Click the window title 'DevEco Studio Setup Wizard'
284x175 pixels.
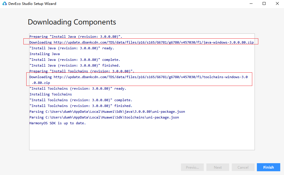tap(32, 4)
